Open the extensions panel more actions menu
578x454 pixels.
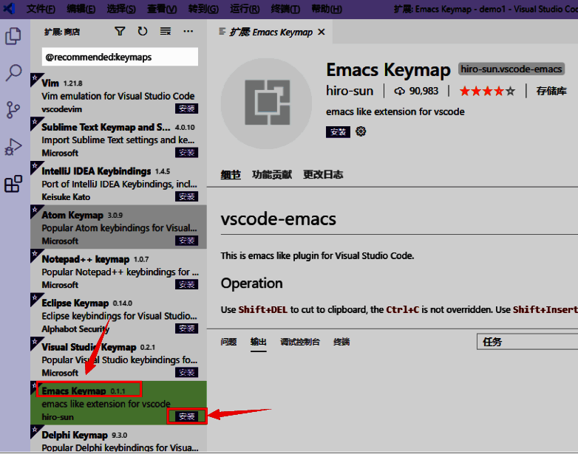188,32
